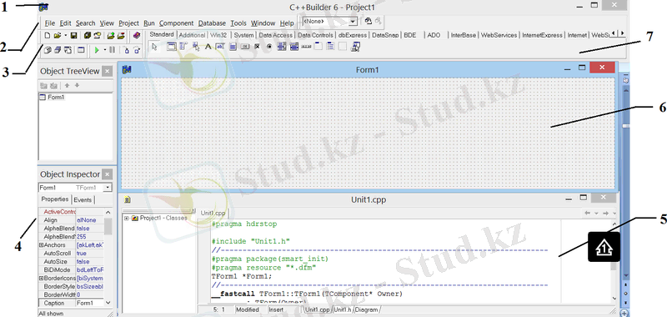
Task: Click the Caption property value Form1
Action: [x=90, y=304]
